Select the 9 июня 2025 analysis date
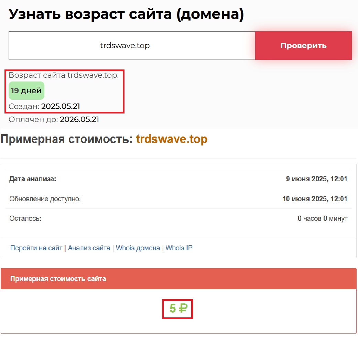 (x=316, y=179)
